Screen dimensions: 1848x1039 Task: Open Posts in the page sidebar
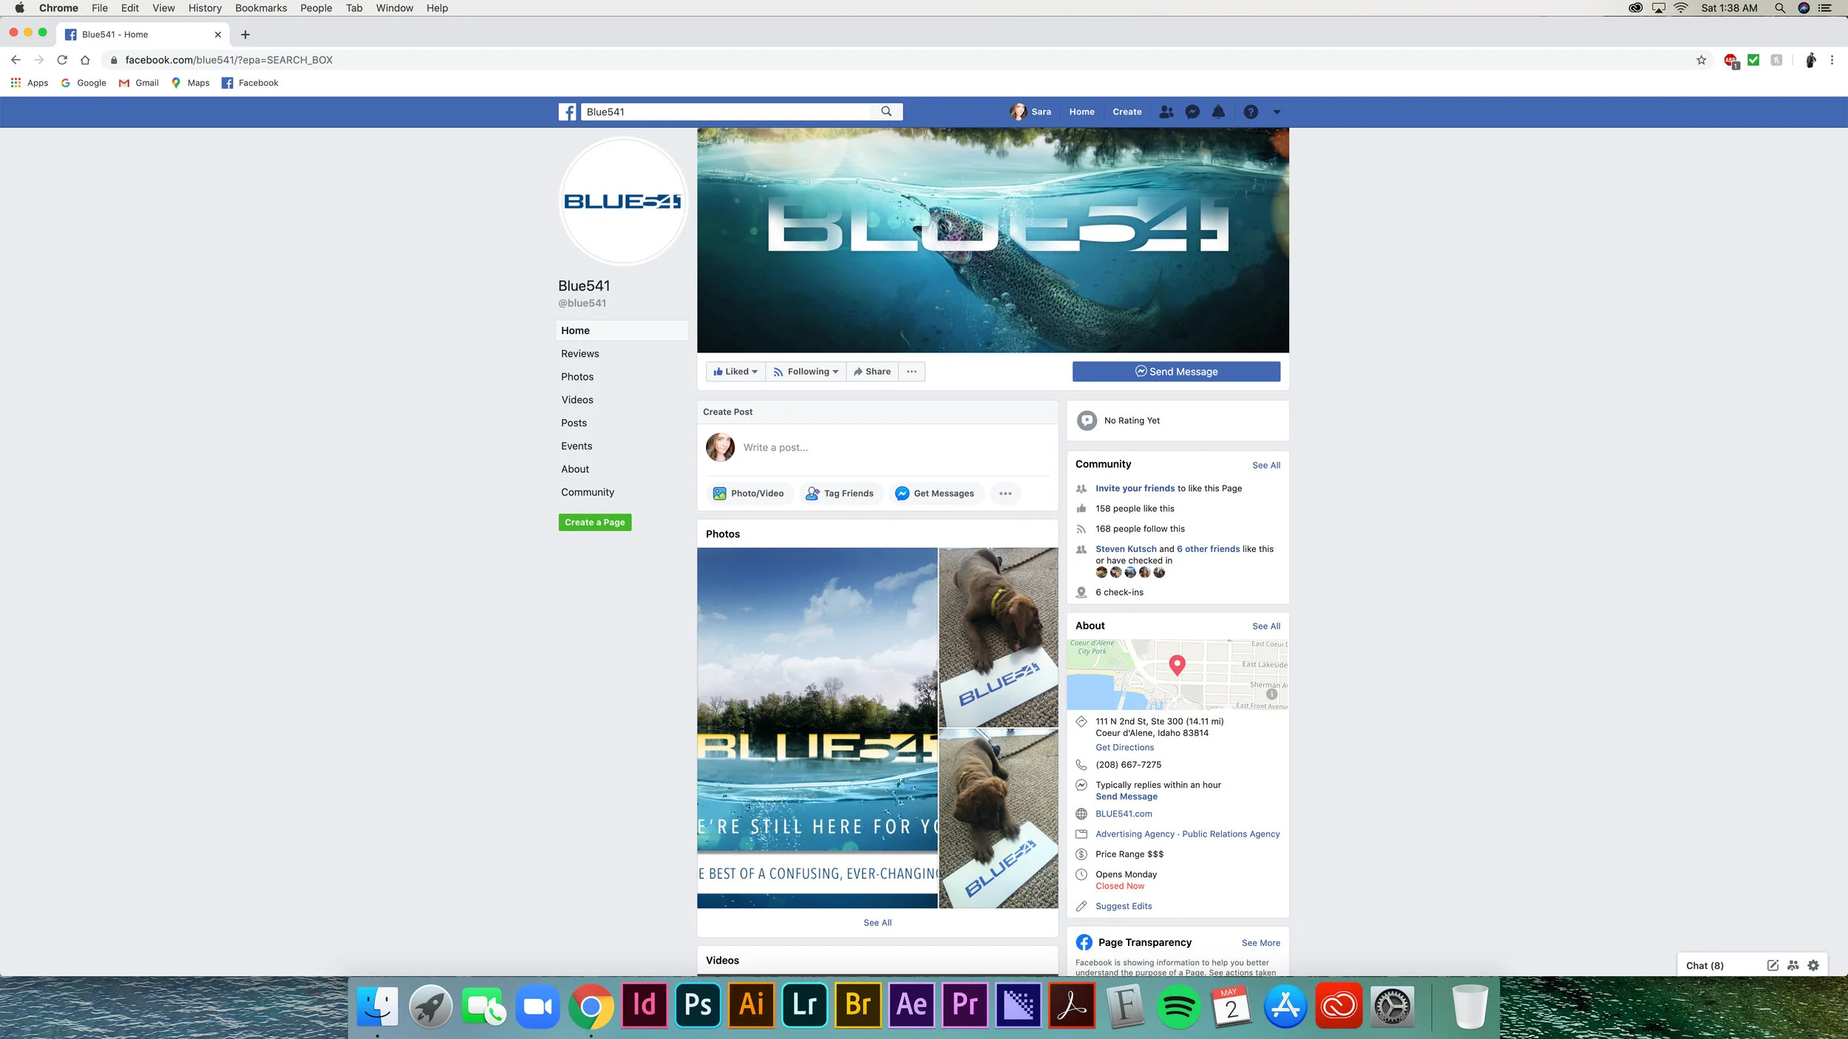coord(574,423)
